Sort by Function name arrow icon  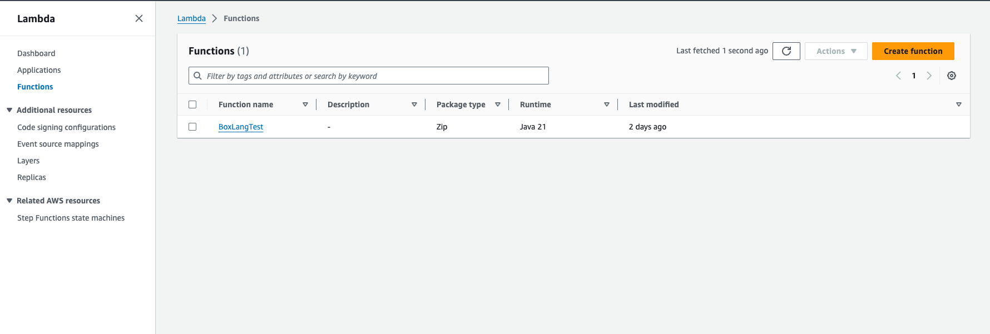(x=305, y=104)
